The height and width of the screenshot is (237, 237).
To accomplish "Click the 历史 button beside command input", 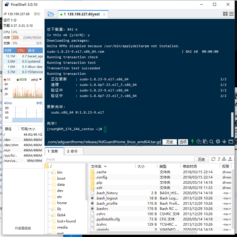I will (170, 142).
